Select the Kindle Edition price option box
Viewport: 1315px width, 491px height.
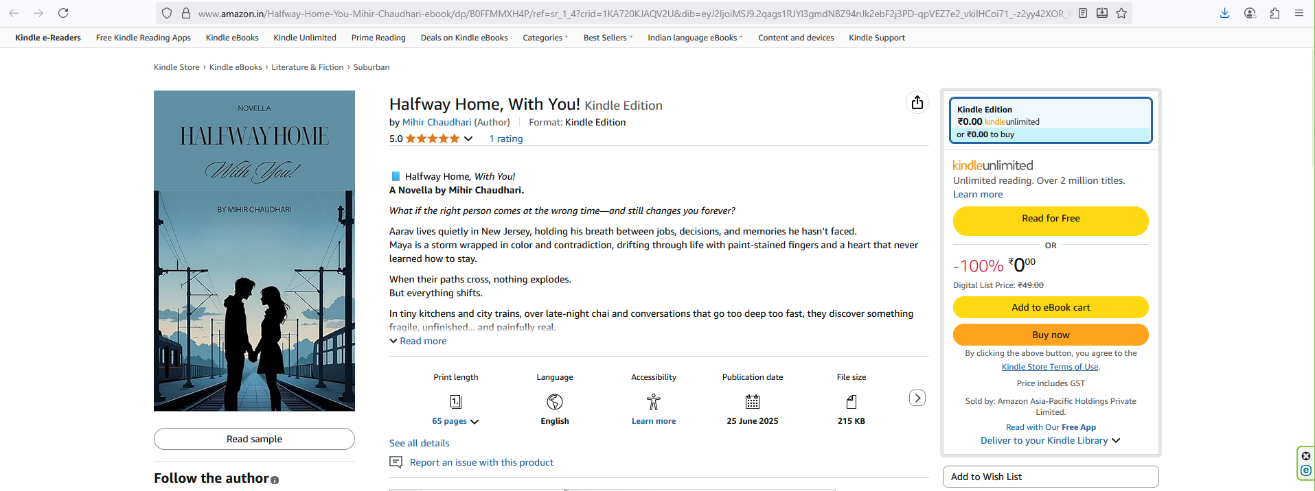click(x=1050, y=121)
